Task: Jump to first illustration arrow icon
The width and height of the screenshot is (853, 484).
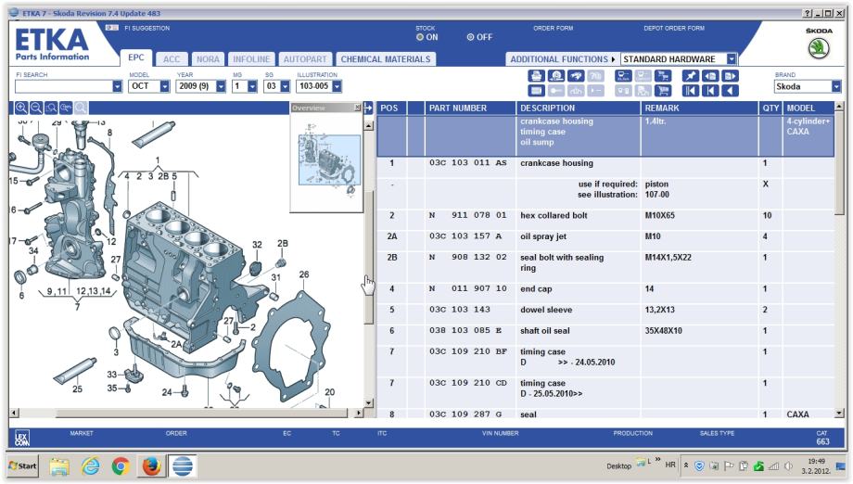Action: 692,91
